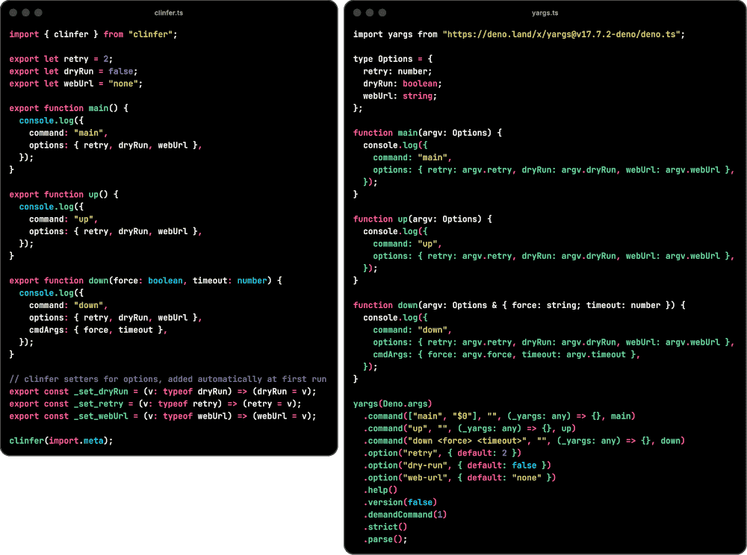747x555 pixels.
Task: Click the deno.land yargs import URL string
Action: coord(561,34)
